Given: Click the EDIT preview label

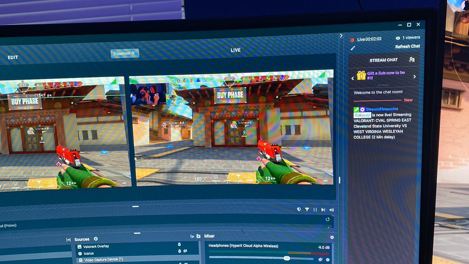Looking at the screenshot, I should (13, 57).
